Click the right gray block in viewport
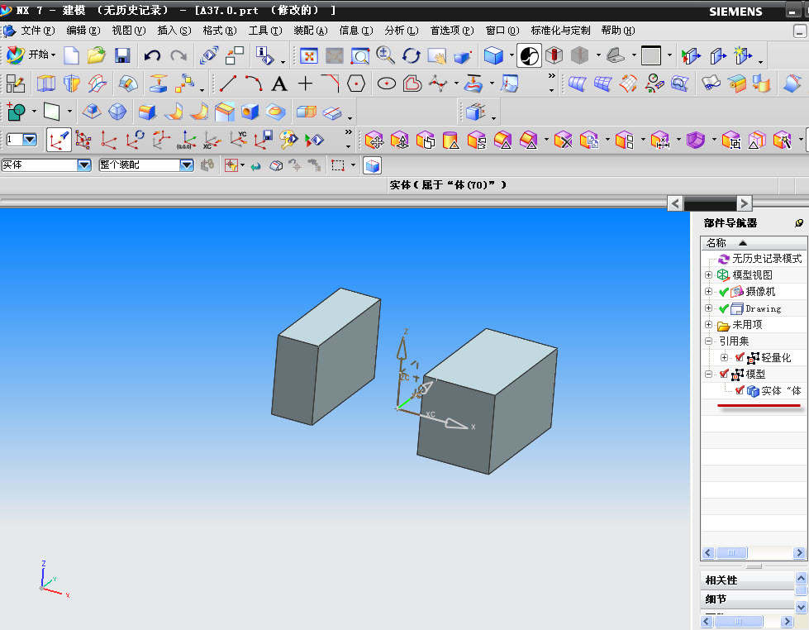The image size is (809, 630). coord(486,401)
